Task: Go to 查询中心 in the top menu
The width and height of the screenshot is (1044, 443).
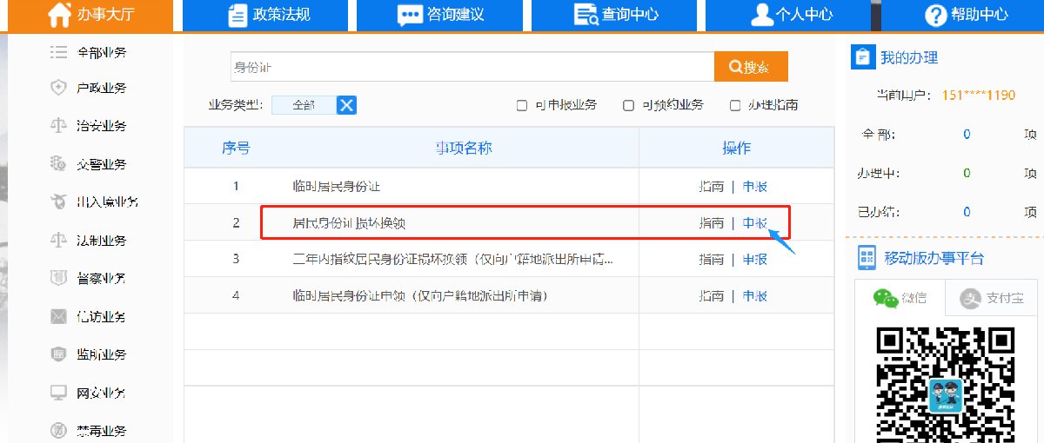Action: pyautogui.click(x=616, y=15)
